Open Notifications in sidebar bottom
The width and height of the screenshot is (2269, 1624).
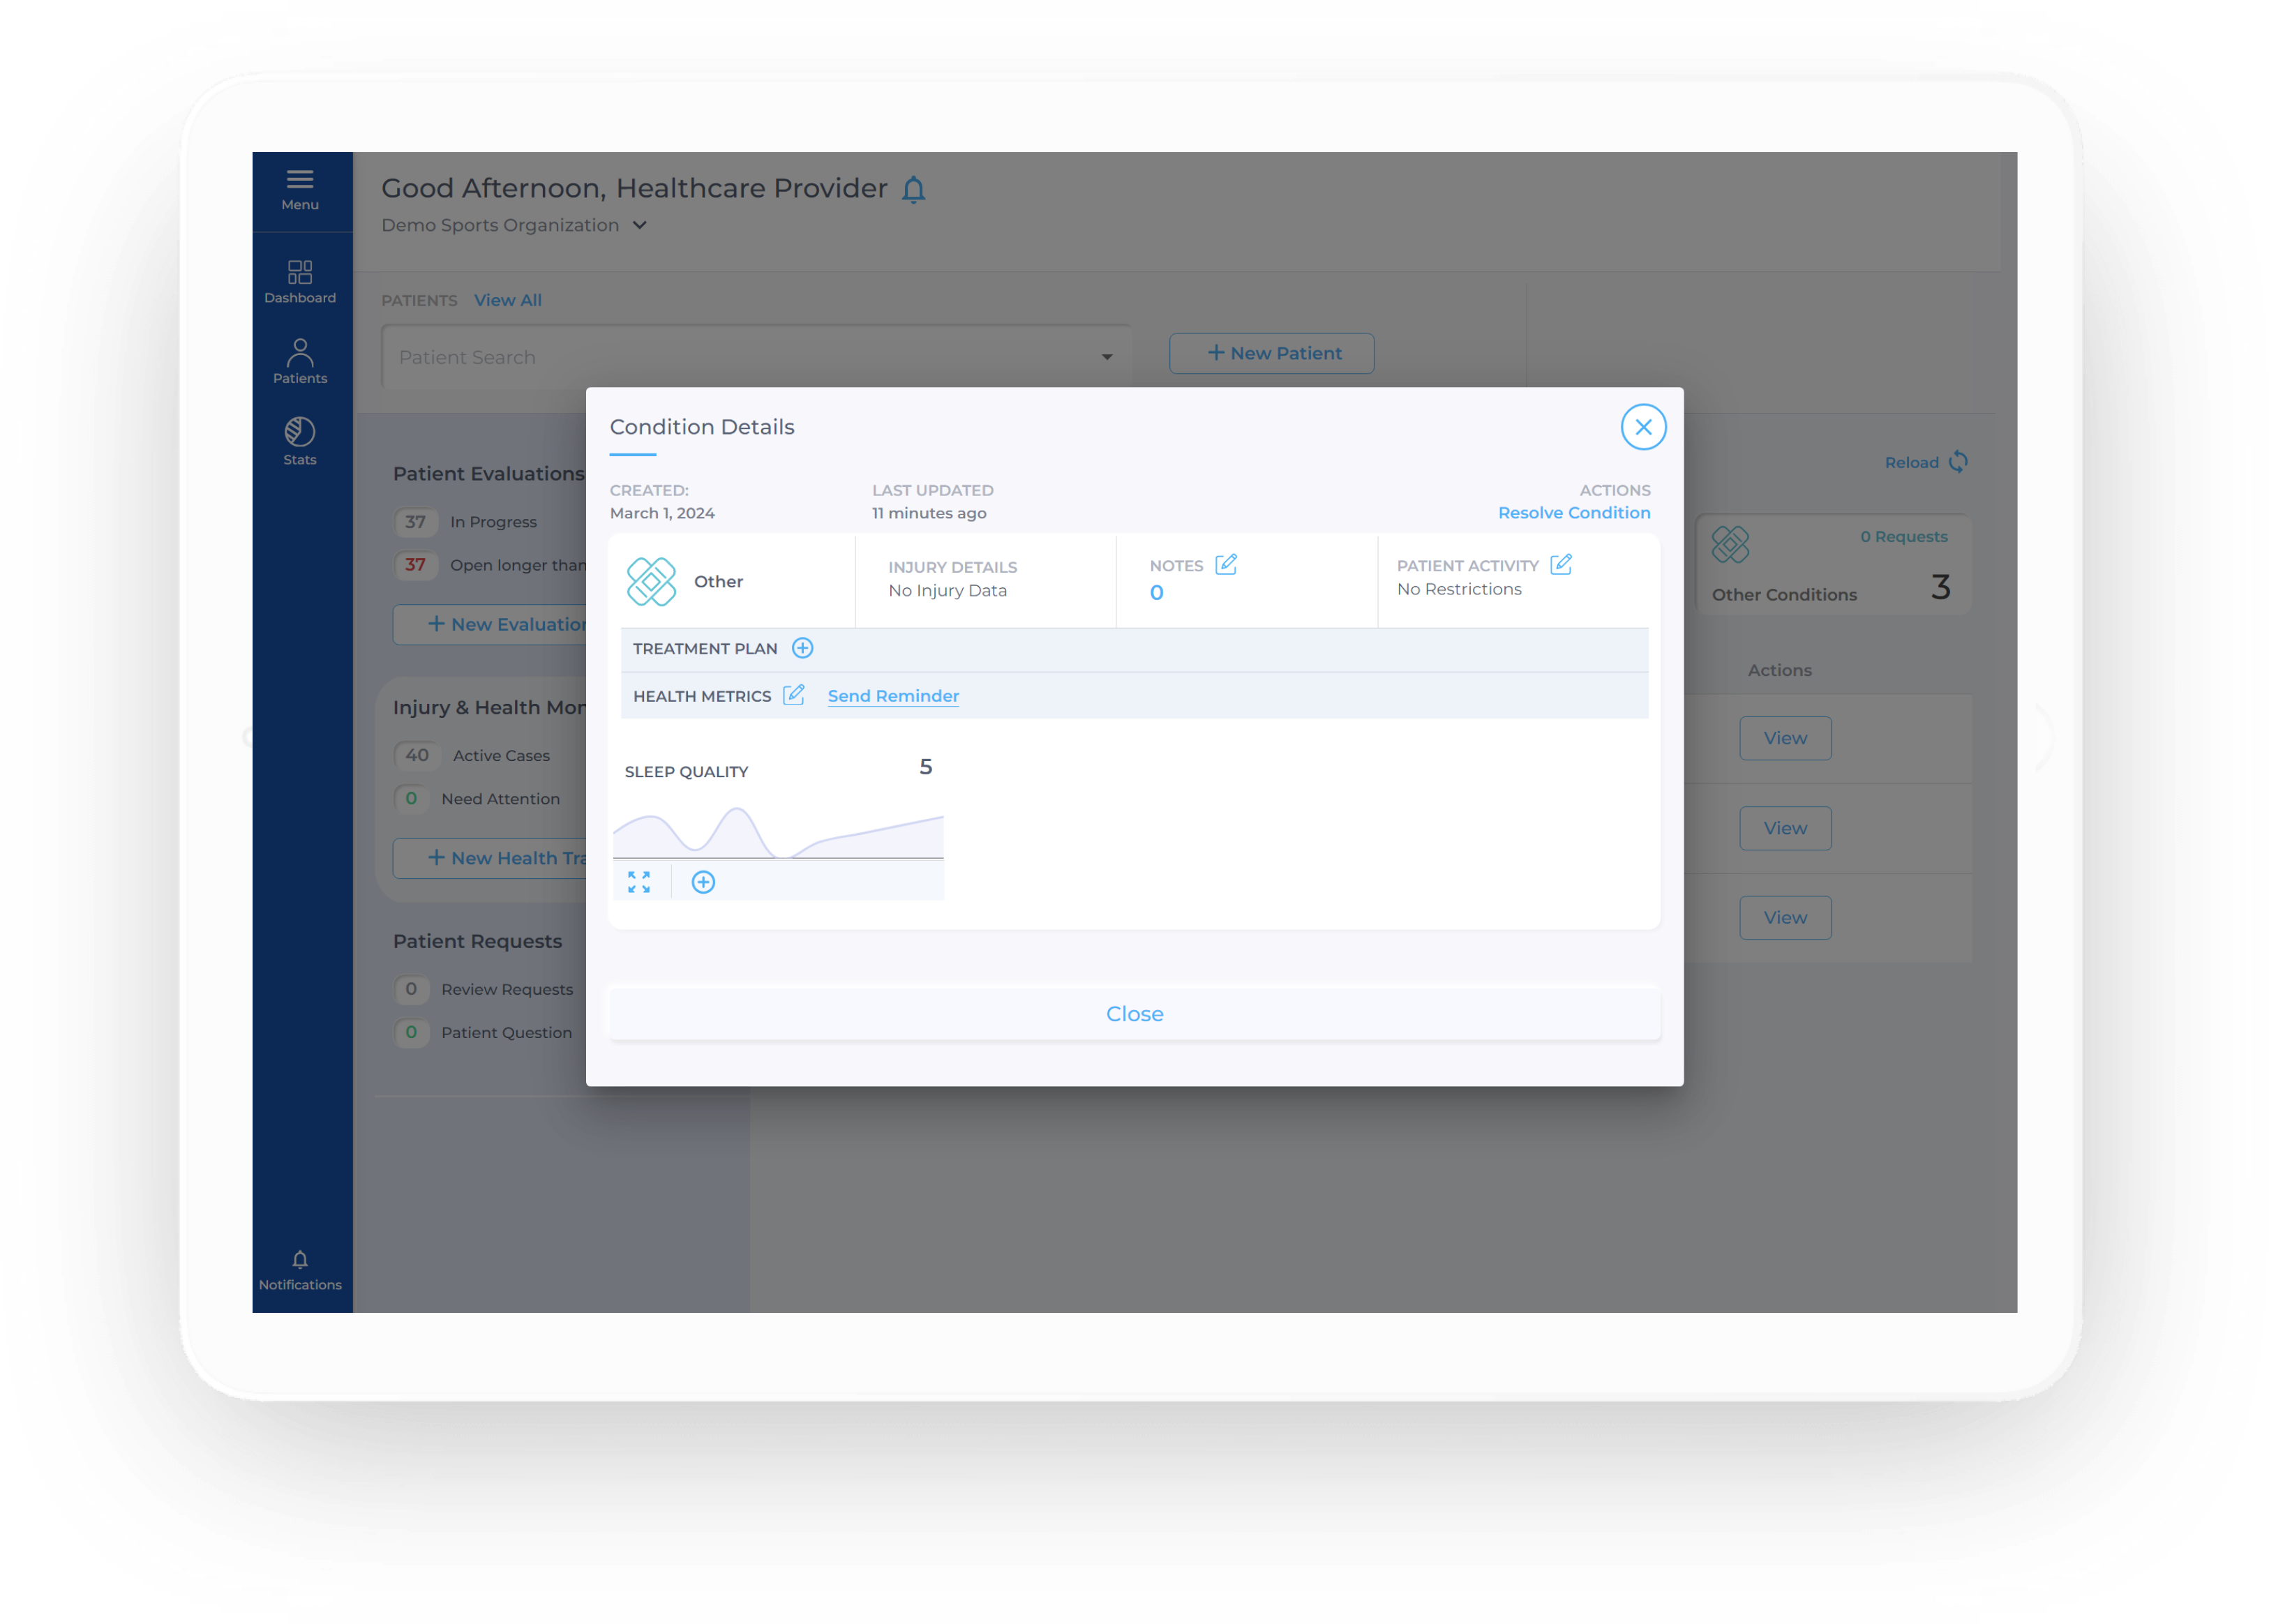coord(300,1271)
